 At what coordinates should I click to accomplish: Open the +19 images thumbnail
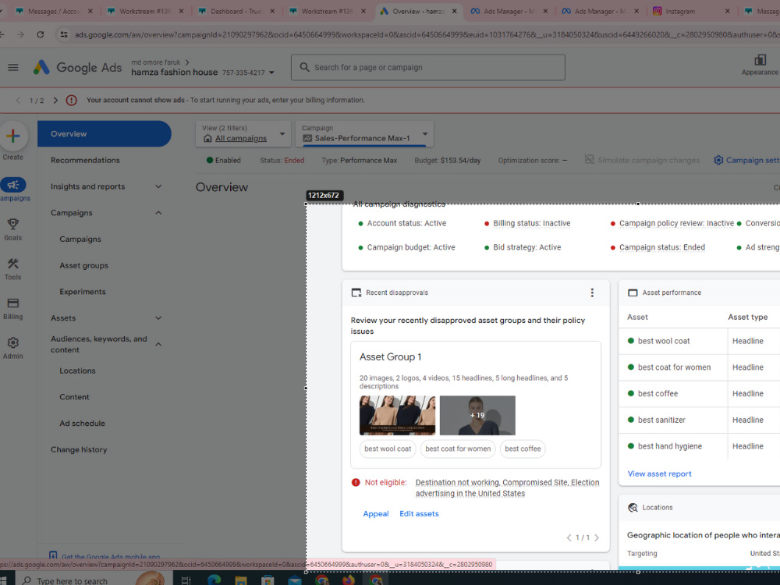click(477, 416)
